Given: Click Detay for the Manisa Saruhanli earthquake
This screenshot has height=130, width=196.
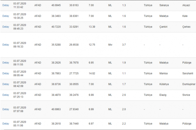Looking at the screenshot, I should tap(6, 73).
